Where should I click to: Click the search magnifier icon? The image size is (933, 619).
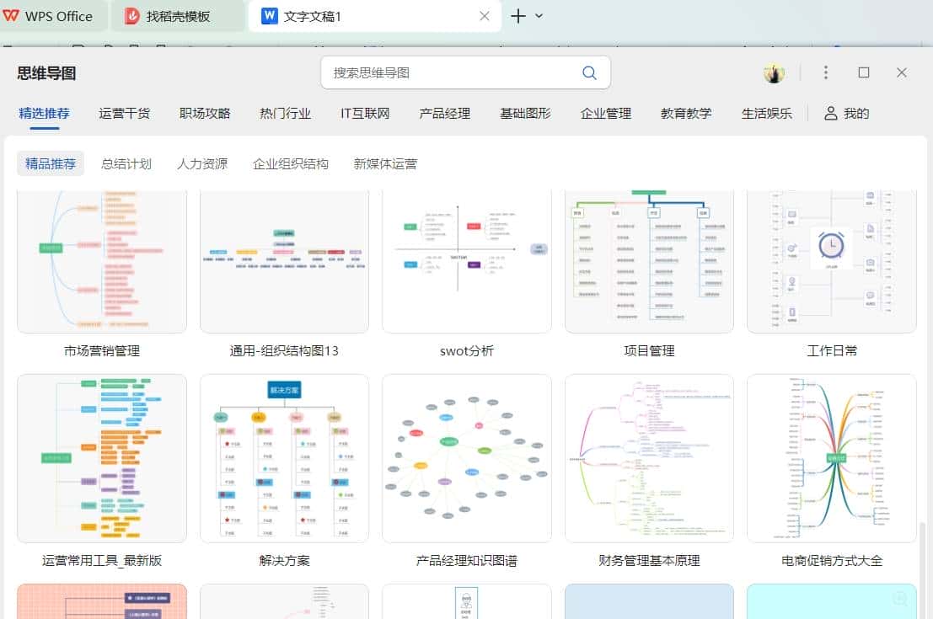tap(589, 73)
